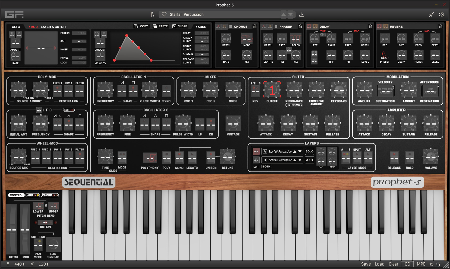
Task: Click the A▸B copy layer button
Action: 310,160
